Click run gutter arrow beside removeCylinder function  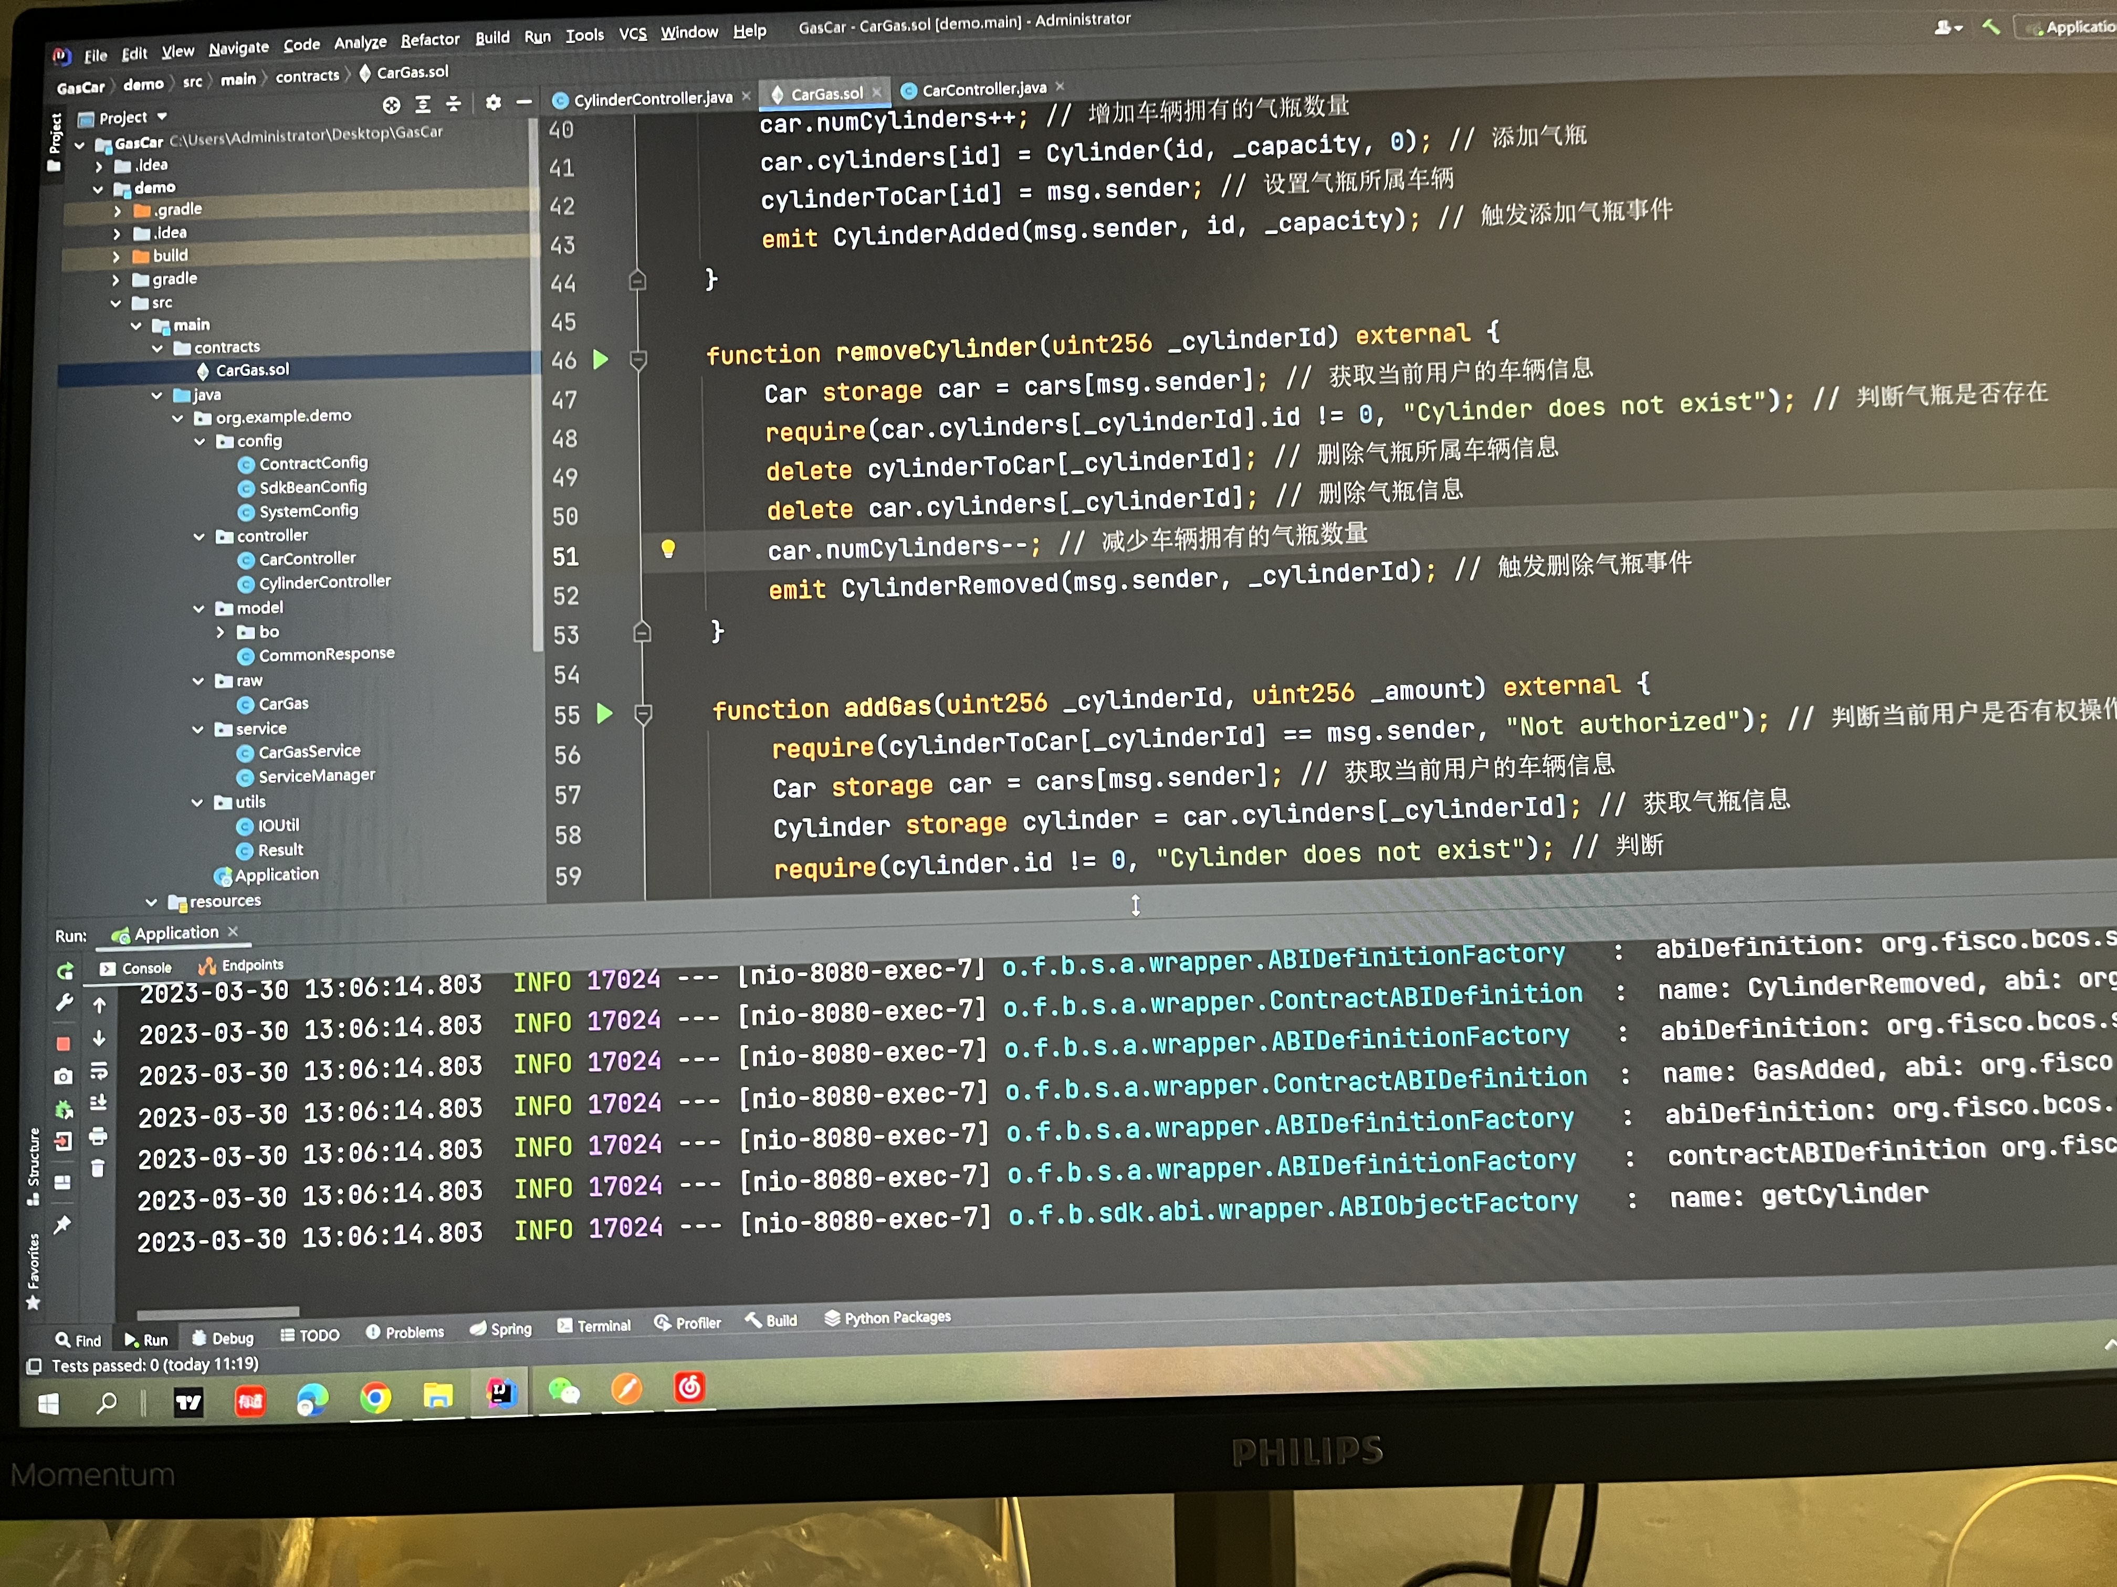[x=601, y=359]
